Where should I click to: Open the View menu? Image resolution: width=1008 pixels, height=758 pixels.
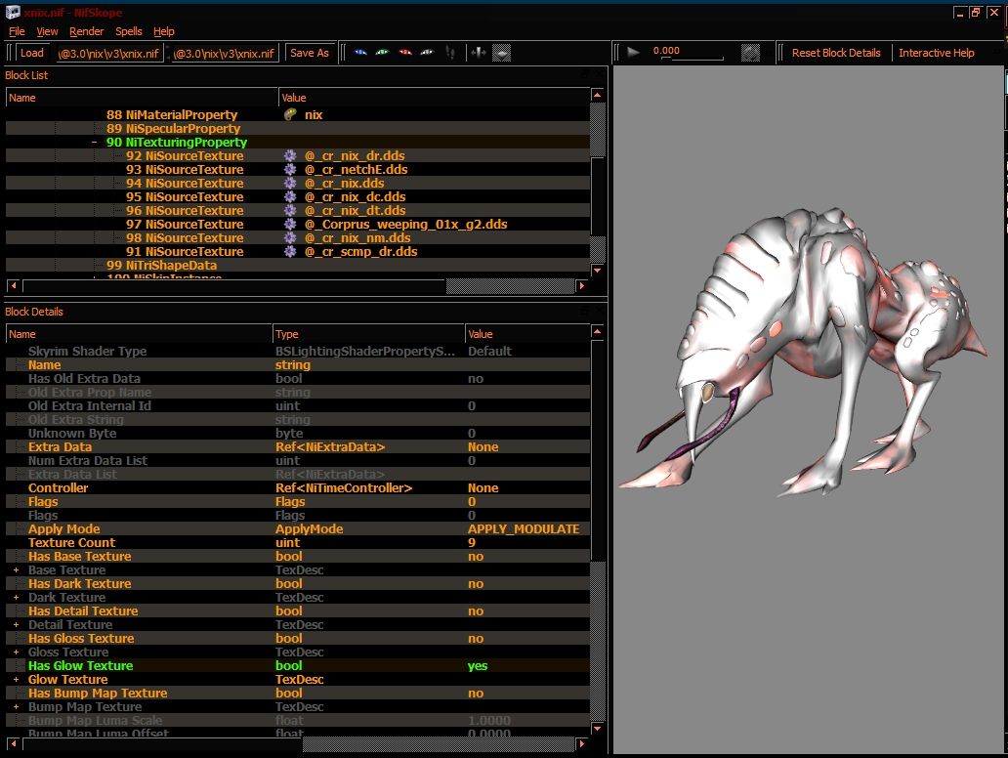(x=47, y=31)
